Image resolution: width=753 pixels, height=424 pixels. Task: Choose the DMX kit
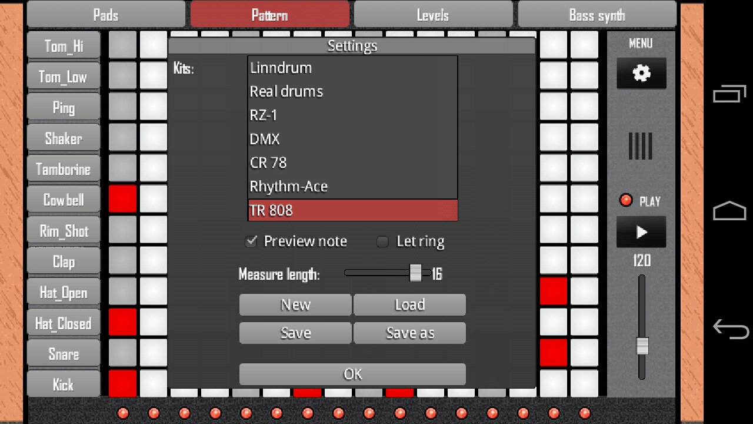[x=265, y=139]
